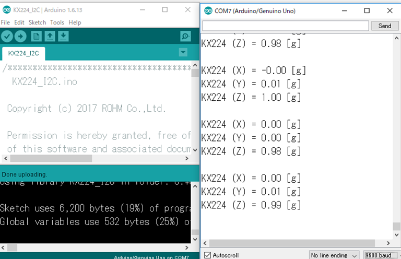401x259 pixels.
Task: Click the serial input text field
Action: [285, 26]
